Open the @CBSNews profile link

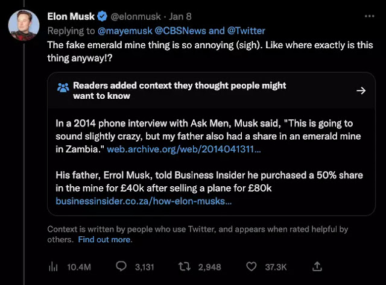[x=180, y=31]
